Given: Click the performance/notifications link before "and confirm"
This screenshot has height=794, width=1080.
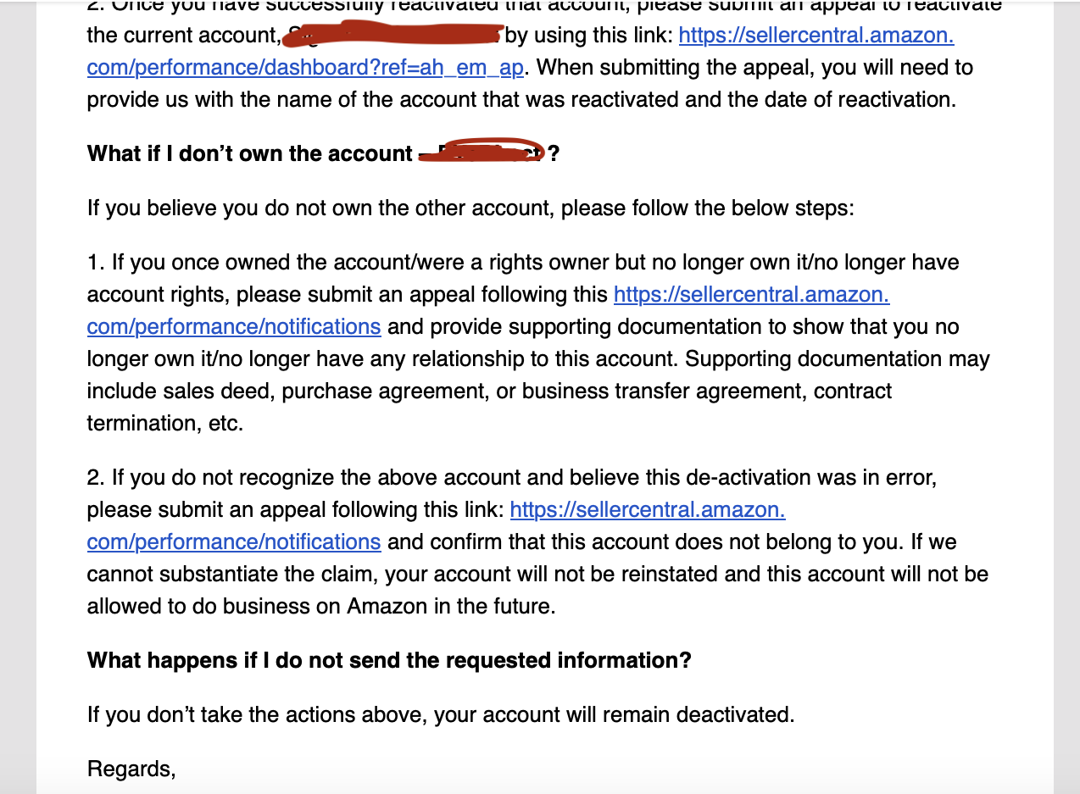Looking at the screenshot, I should pyautogui.click(x=234, y=541).
